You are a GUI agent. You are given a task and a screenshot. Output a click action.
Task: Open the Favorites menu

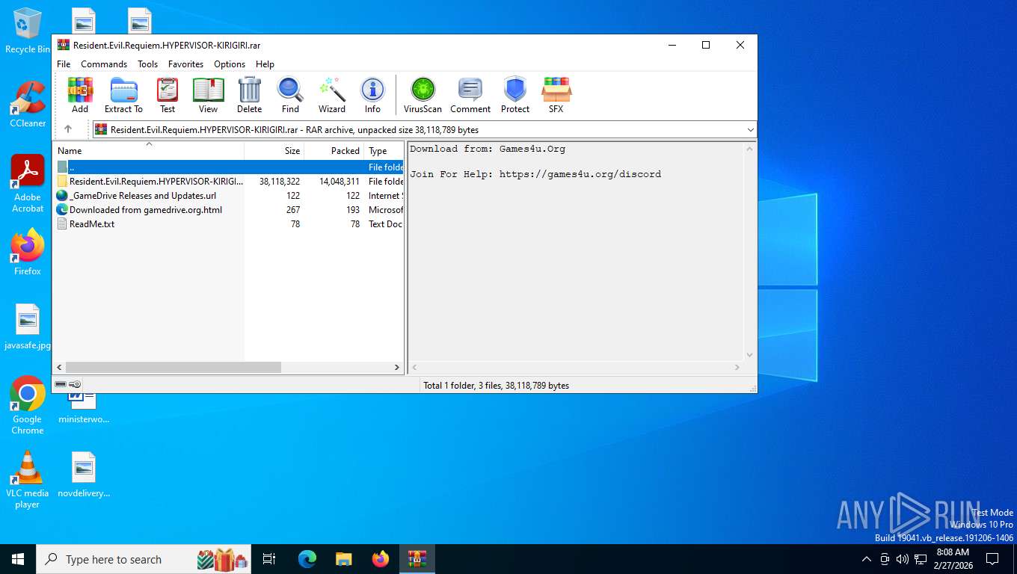185,64
